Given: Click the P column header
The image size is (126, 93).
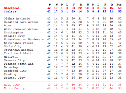Looking at the screenshot, I should (x=50, y=5).
